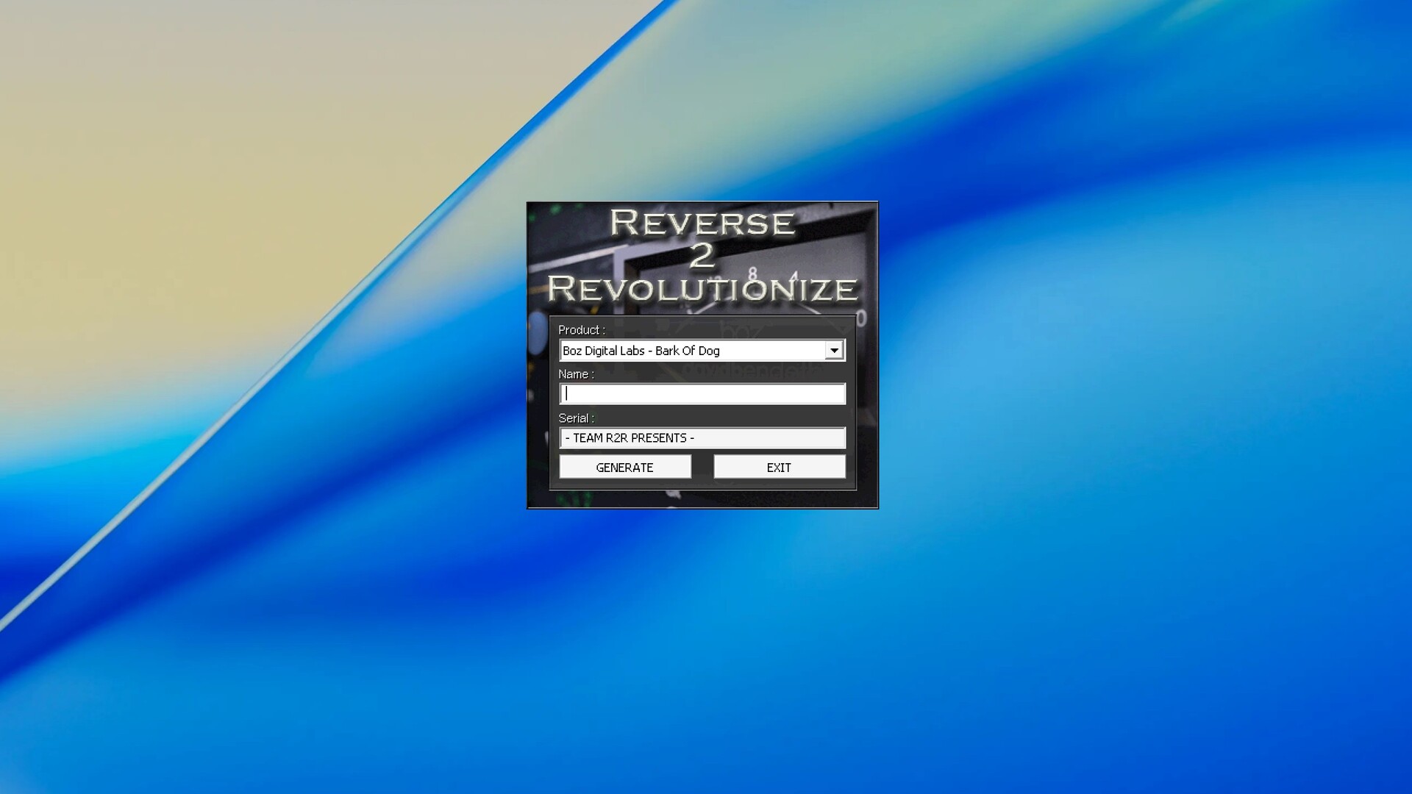Click the GENERATE button
1412x794 pixels.
(625, 468)
